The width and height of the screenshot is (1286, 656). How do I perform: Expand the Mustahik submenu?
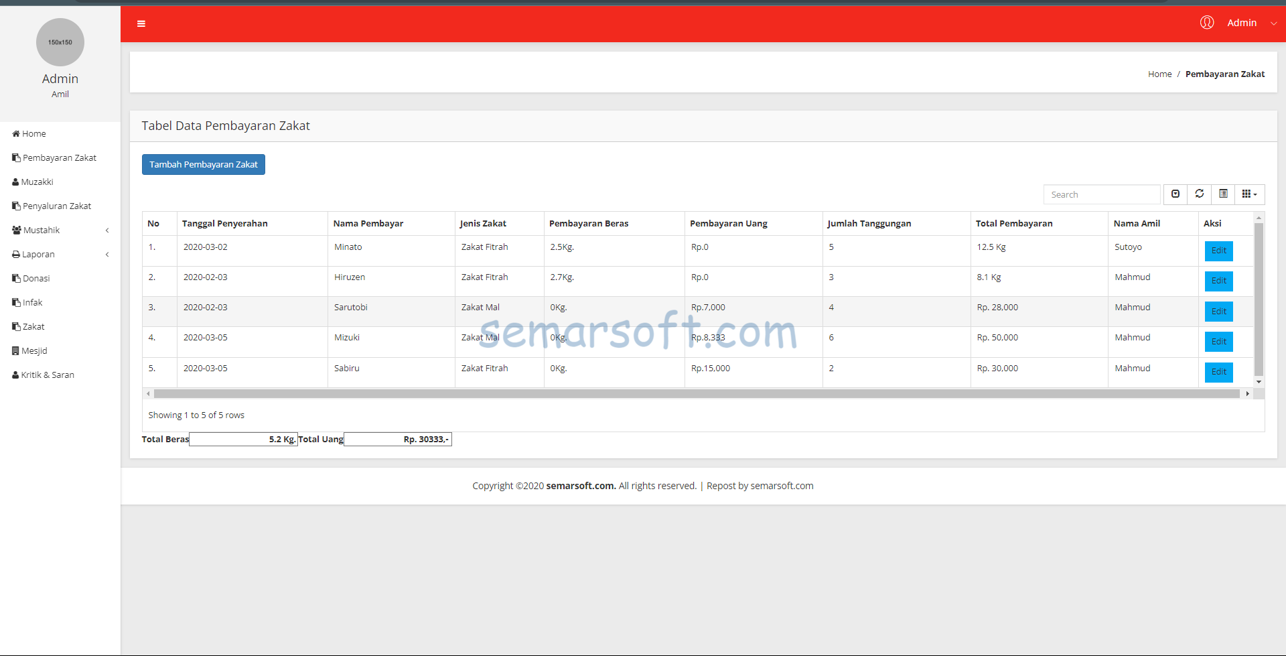click(107, 230)
